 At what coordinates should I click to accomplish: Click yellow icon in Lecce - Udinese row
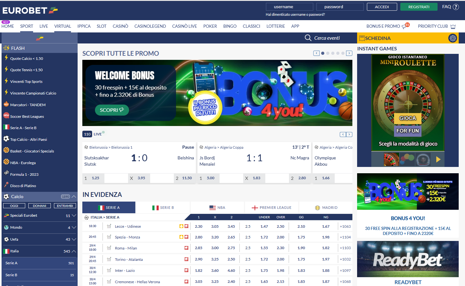pyautogui.click(x=181, y=226)
